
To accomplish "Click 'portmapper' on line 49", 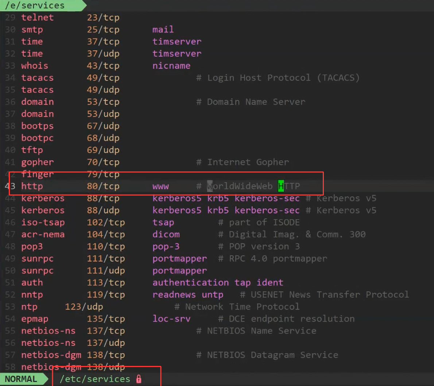I will 180,259.
